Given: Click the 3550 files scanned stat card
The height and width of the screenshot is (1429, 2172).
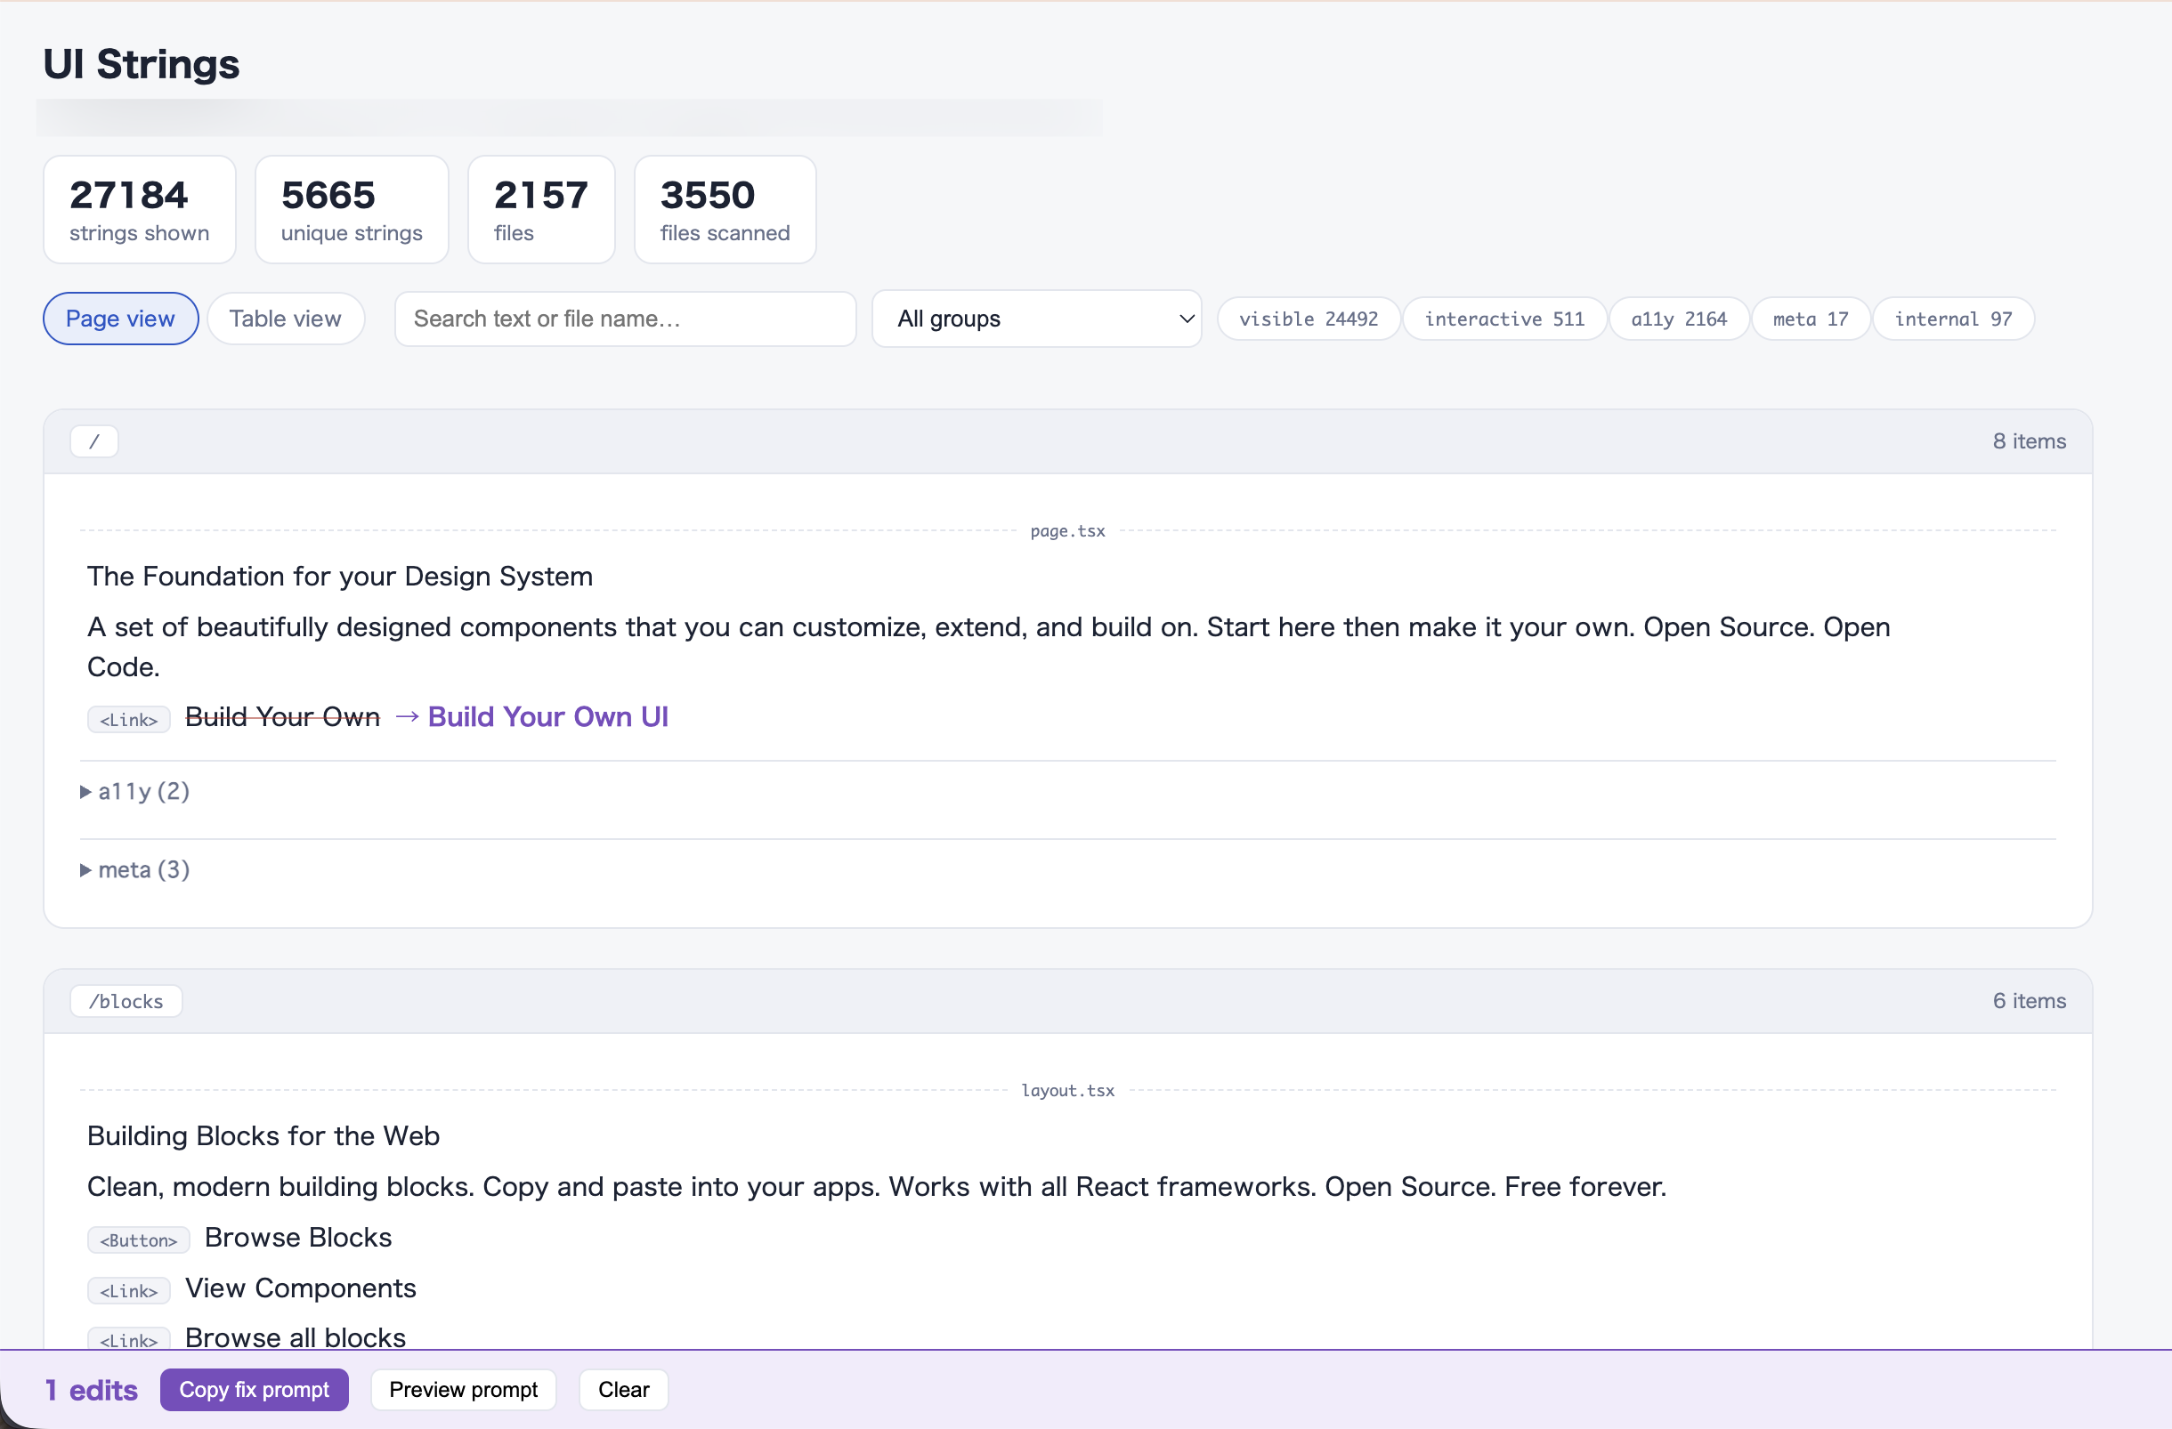Looking at the screenshot, I should [x=725, y=210].
